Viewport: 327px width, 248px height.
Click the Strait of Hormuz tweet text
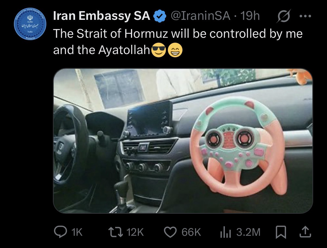coord(178,42)
